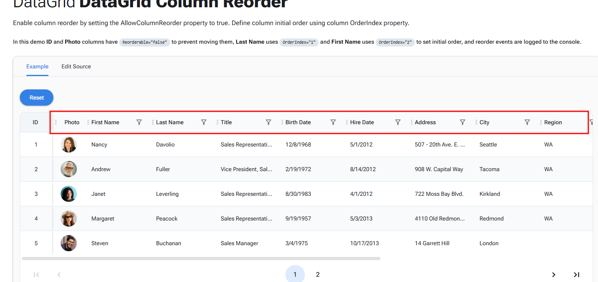Switch to the Edit Source tab
598x282 pixels.
click(76, 66)
